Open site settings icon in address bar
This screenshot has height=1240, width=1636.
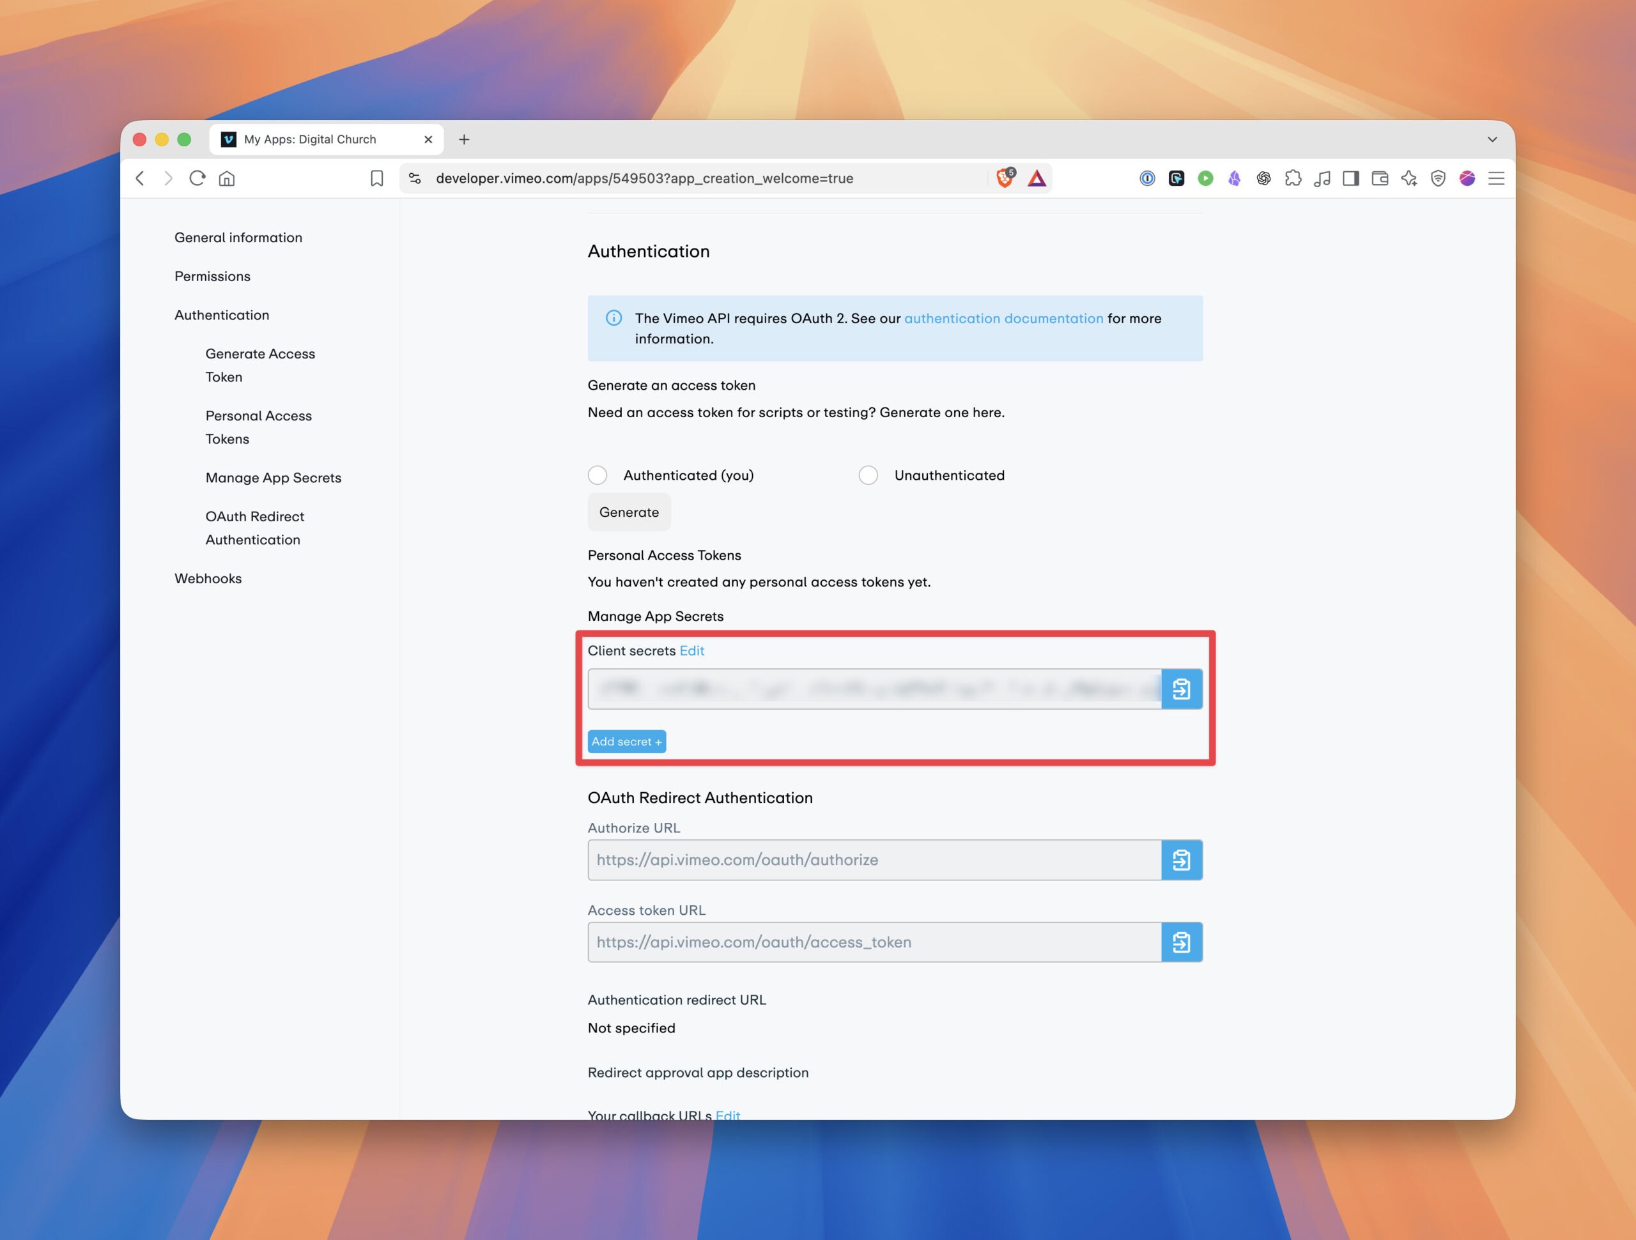[x=415, y=178]
